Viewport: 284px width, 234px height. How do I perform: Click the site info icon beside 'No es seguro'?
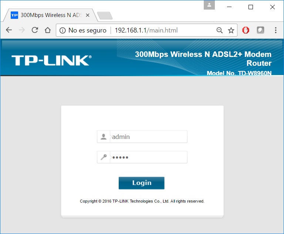(62, 30)
